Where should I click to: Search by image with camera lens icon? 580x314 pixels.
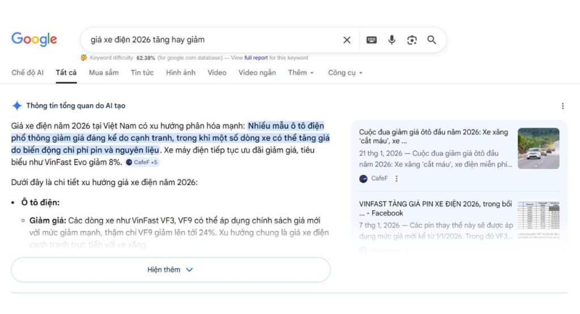click(412, 40)
